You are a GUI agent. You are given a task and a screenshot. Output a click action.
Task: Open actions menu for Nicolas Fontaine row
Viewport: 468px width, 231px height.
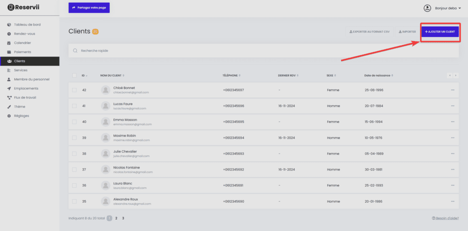pyautogui.click(x=452, y=169)
